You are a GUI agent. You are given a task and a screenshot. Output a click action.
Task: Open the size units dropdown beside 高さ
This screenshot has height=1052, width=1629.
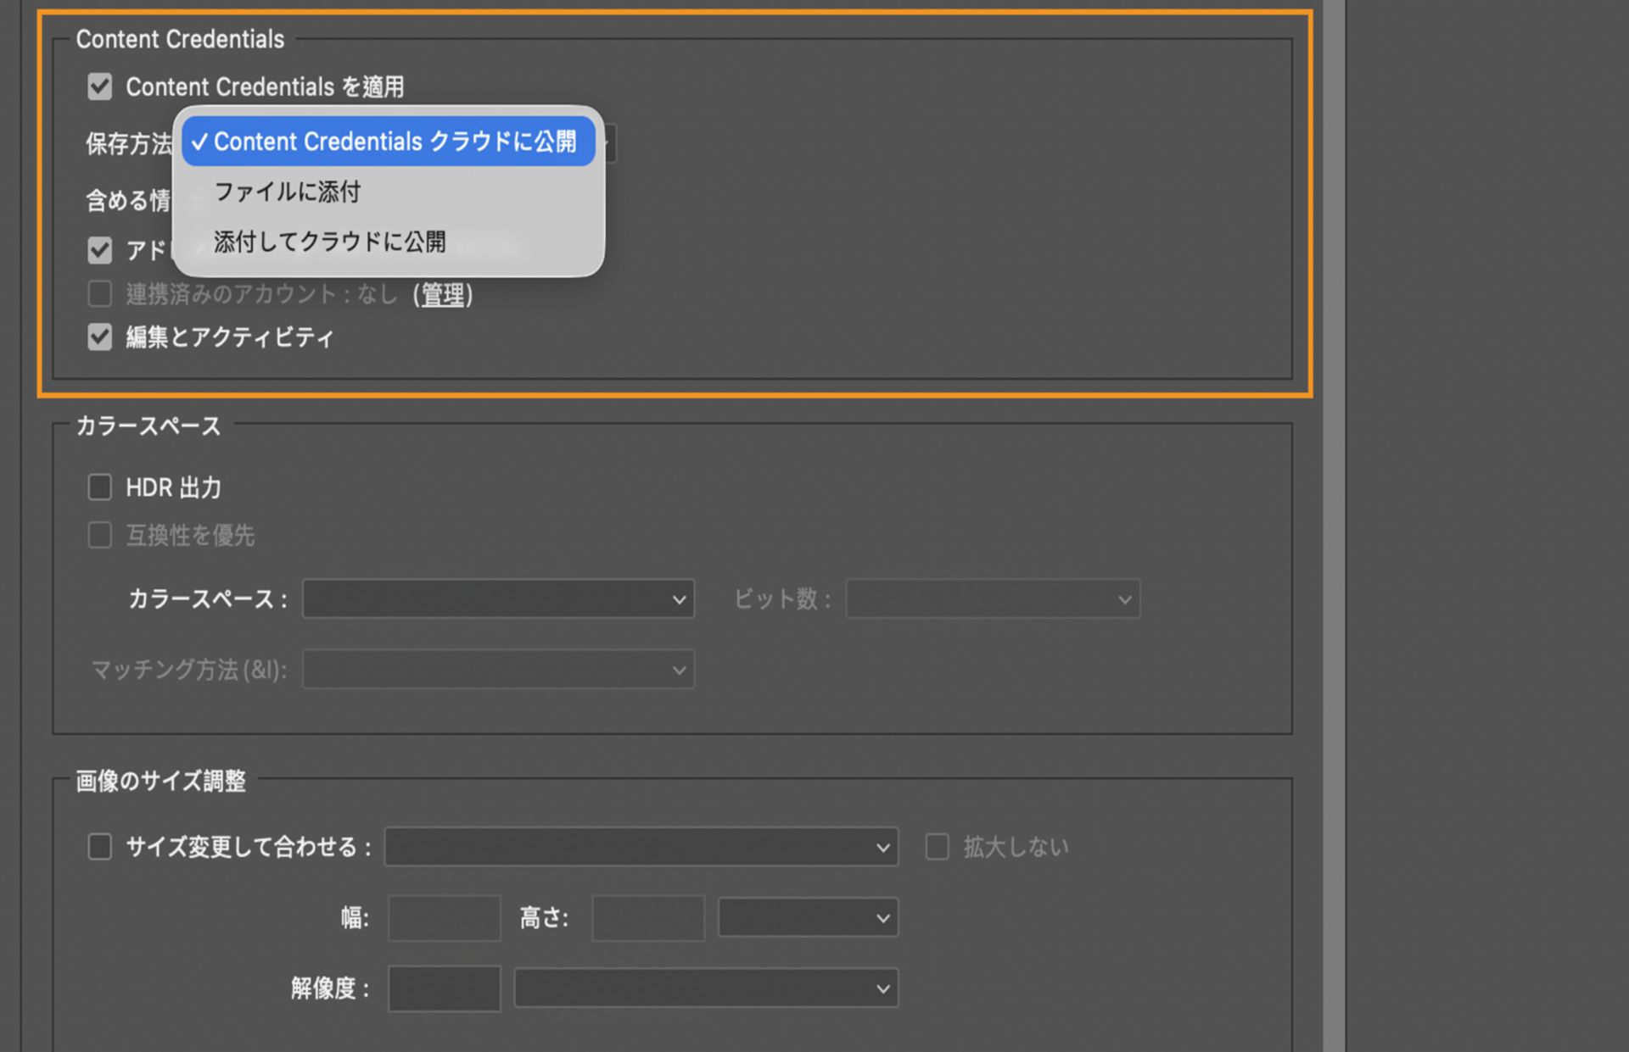pyautogui.click(x=808, y=918)
